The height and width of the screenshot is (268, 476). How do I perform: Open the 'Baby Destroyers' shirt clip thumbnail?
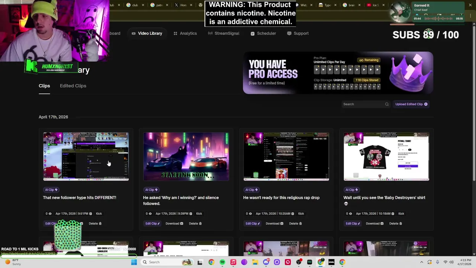pyautogui.click(x=386, y=156)
